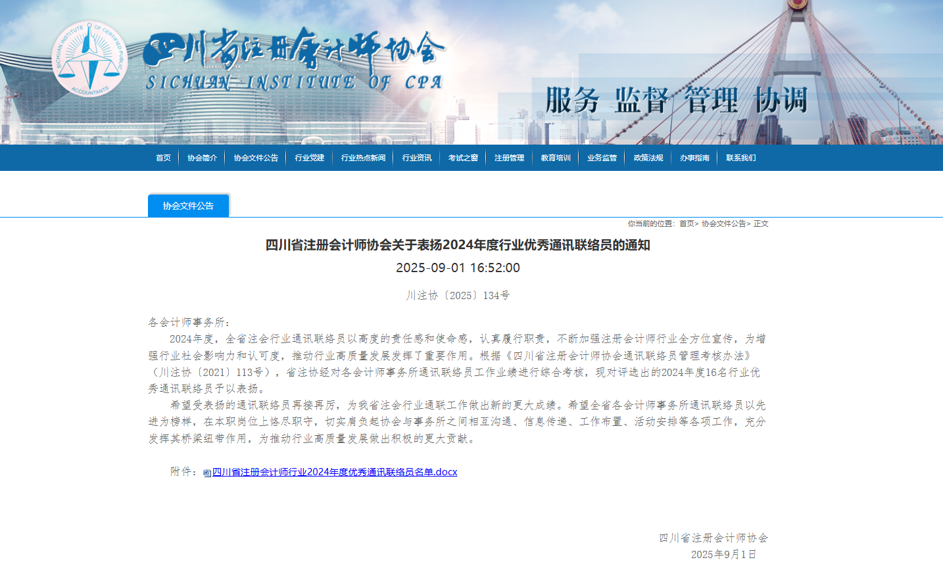Screen dimensions: 943x587
Task: Select the 注册管理 menu item
Action: pyautogui.click(x=510, y=158)
